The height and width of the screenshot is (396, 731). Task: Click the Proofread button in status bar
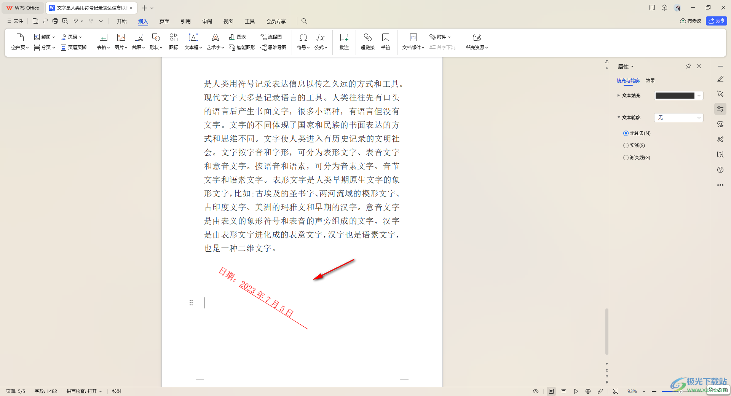pos(117,391)
